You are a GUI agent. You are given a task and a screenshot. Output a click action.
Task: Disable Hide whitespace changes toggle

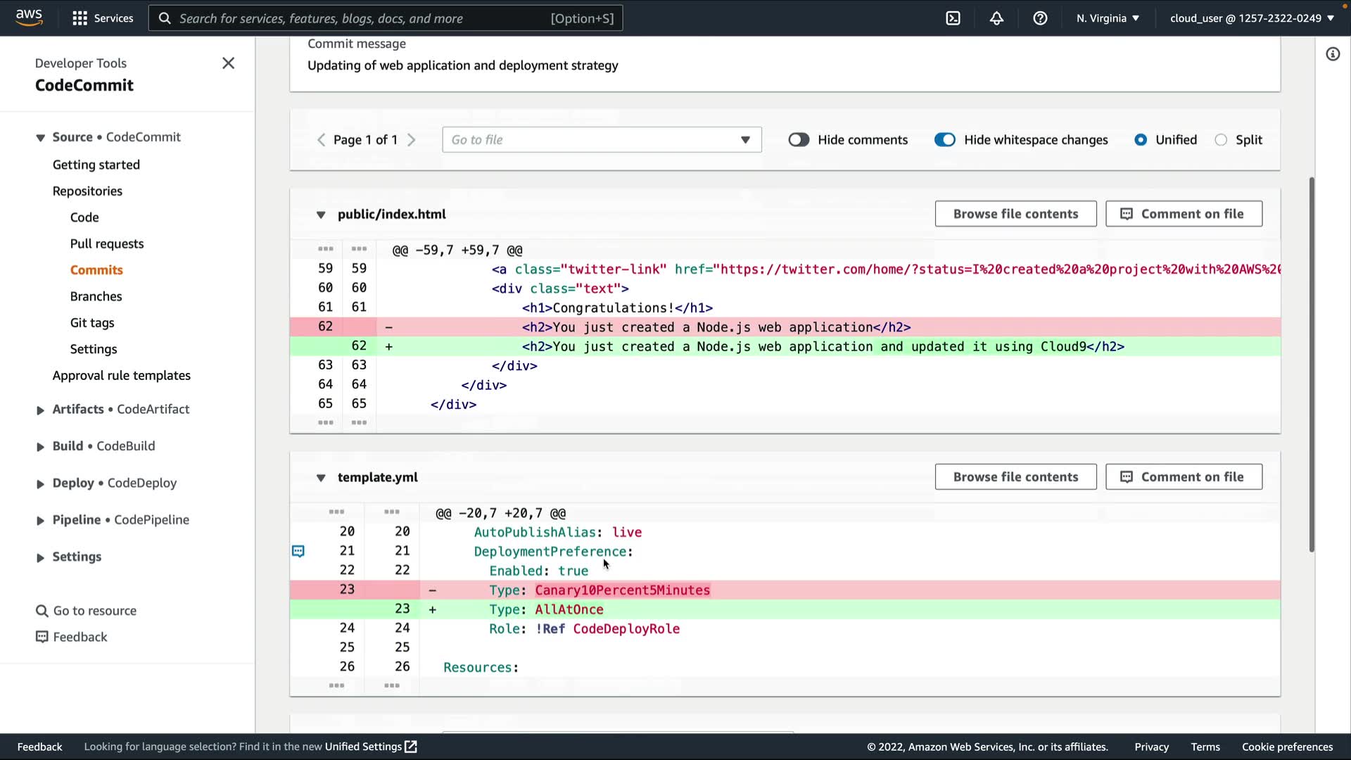click(x=944, y=140)
